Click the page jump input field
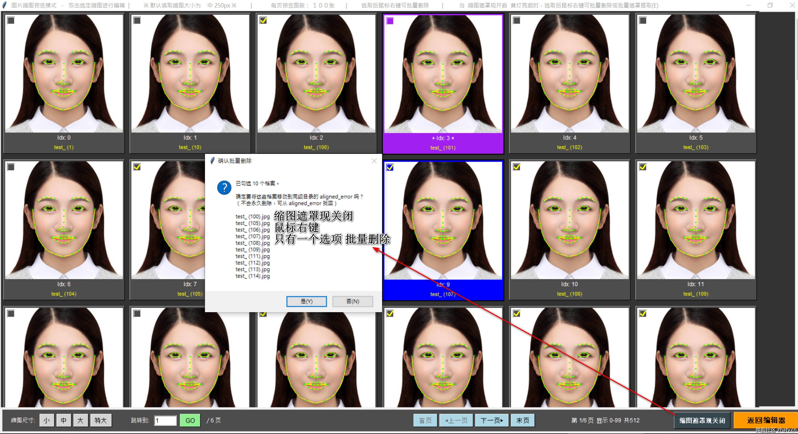 click(165, 420)
